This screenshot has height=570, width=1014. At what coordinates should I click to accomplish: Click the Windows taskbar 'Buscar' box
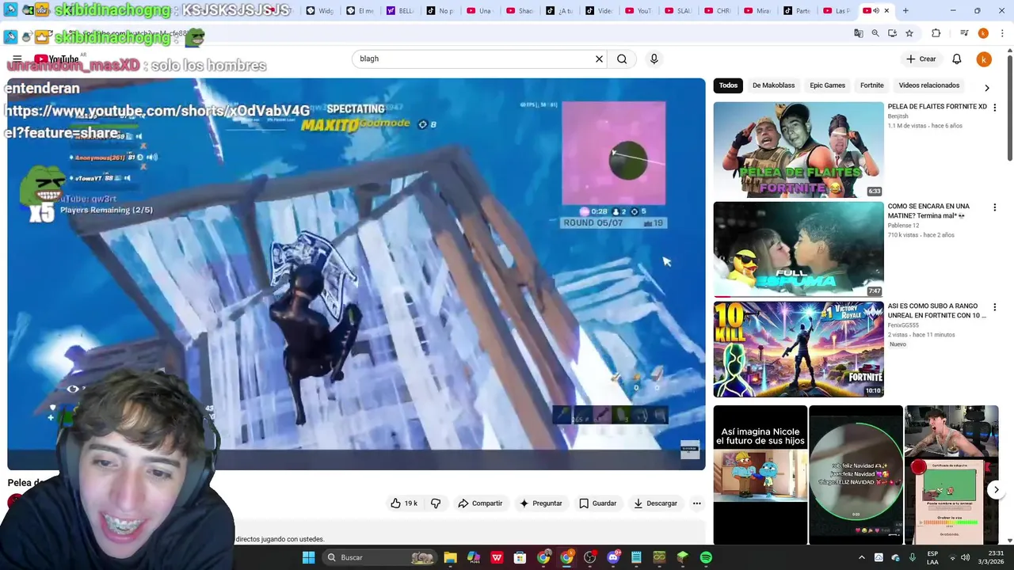[x=380, y=557]
